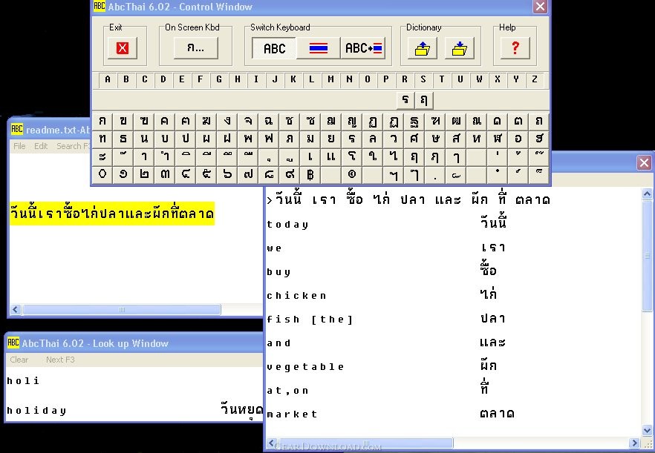Select the ร suggestion key

405,100
